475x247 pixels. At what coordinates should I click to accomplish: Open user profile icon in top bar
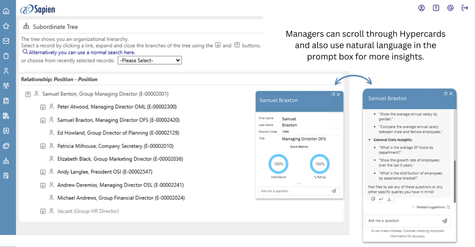click(x=421, y=8)
